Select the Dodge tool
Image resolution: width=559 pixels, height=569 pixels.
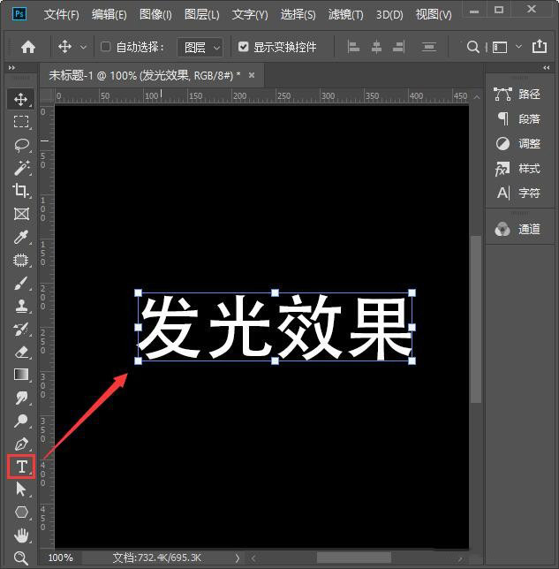[21, 421]
